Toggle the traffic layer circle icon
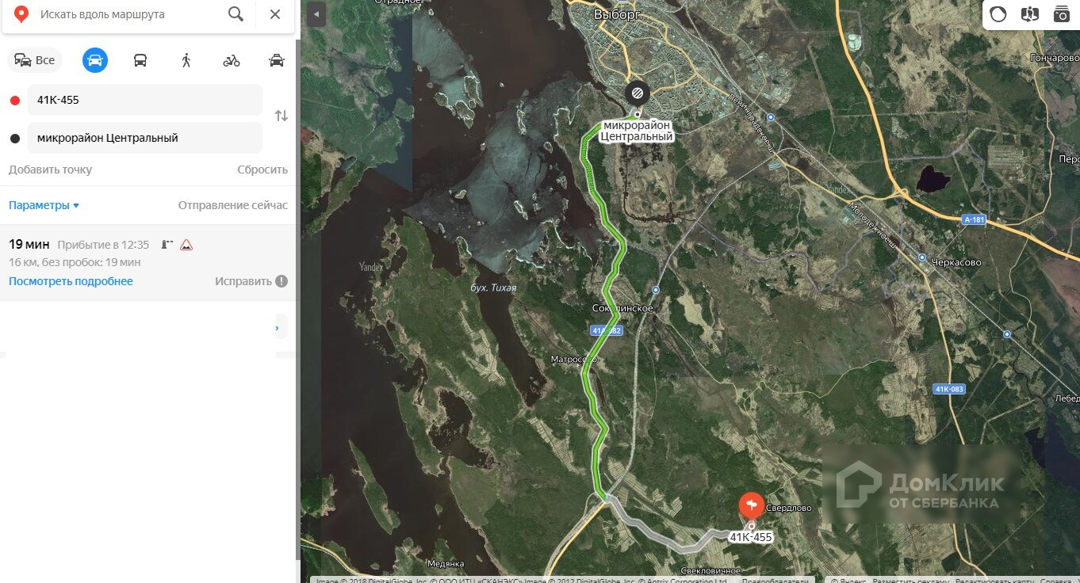The image size is (1080, 583). coord(998,14)
